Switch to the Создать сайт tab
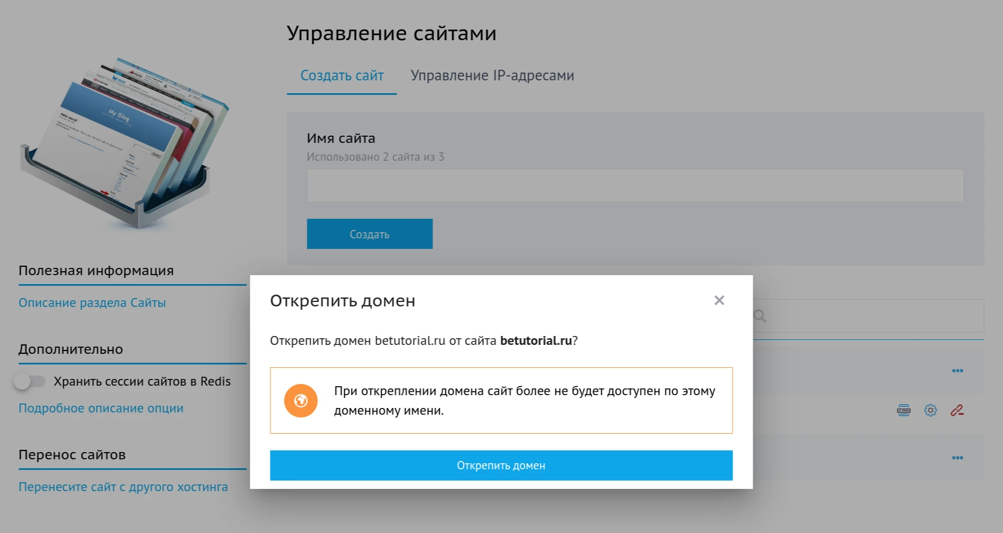Screen dimensions: 1003x533 [x=341, y=75]
